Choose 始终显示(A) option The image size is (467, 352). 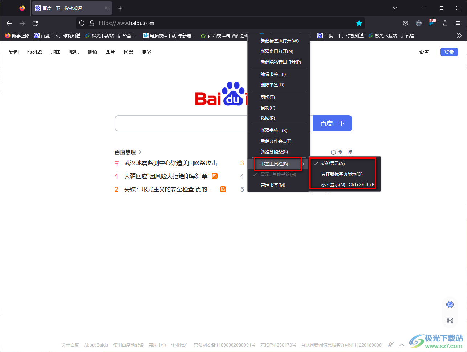[x=344, y=164]
